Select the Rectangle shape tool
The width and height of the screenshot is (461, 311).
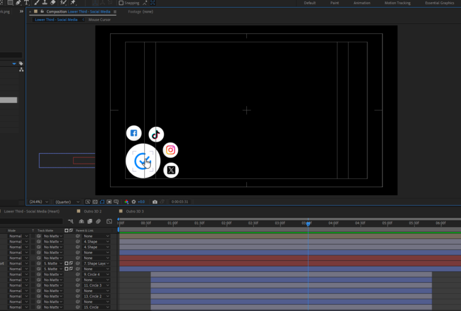(10, 3)
